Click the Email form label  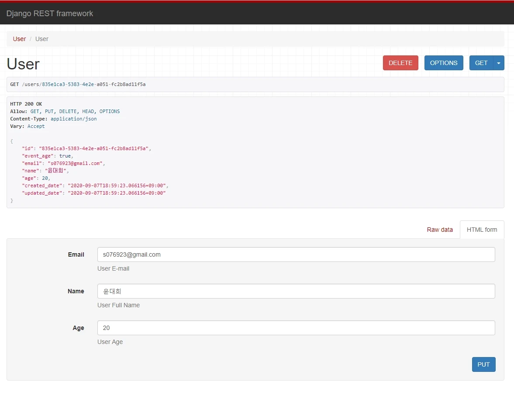[76, 254]
